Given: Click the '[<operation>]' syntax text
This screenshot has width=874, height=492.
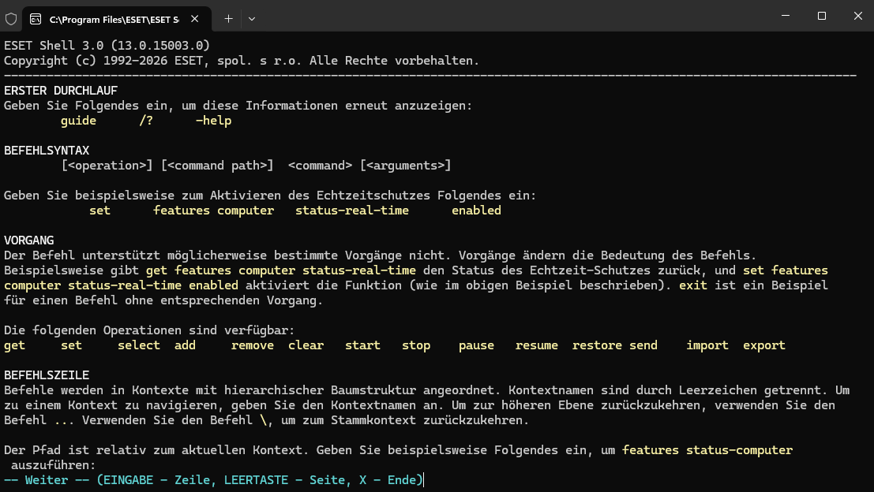Looking at the screenshot, I should [107, 166].
